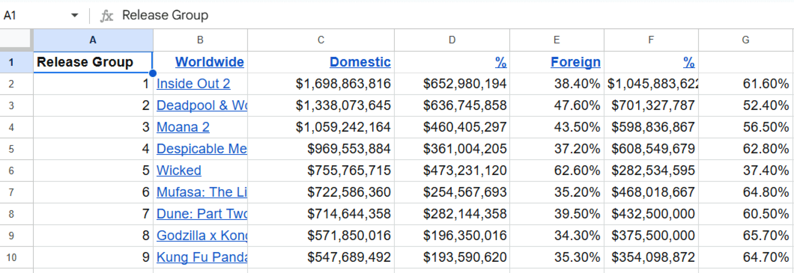
Task: Open the Moana 2 link
Action: point(183,127)
